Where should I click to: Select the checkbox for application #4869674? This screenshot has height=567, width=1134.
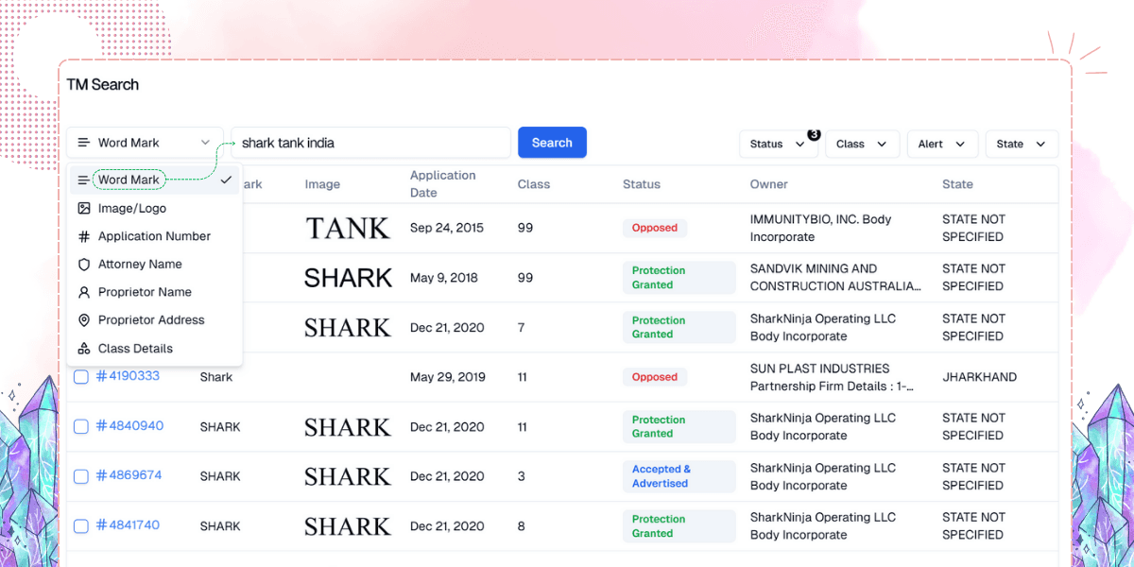pos(80,476)
